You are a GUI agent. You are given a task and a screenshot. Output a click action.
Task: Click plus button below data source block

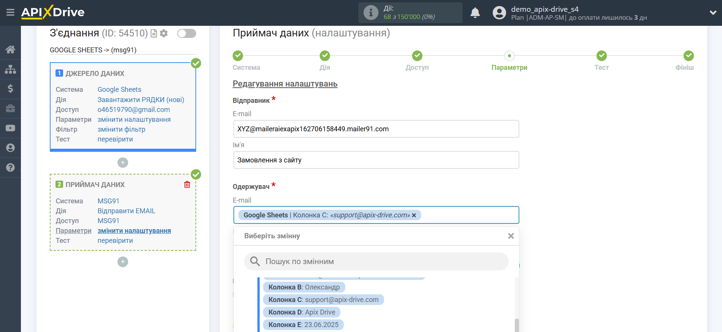click(123, 163)
